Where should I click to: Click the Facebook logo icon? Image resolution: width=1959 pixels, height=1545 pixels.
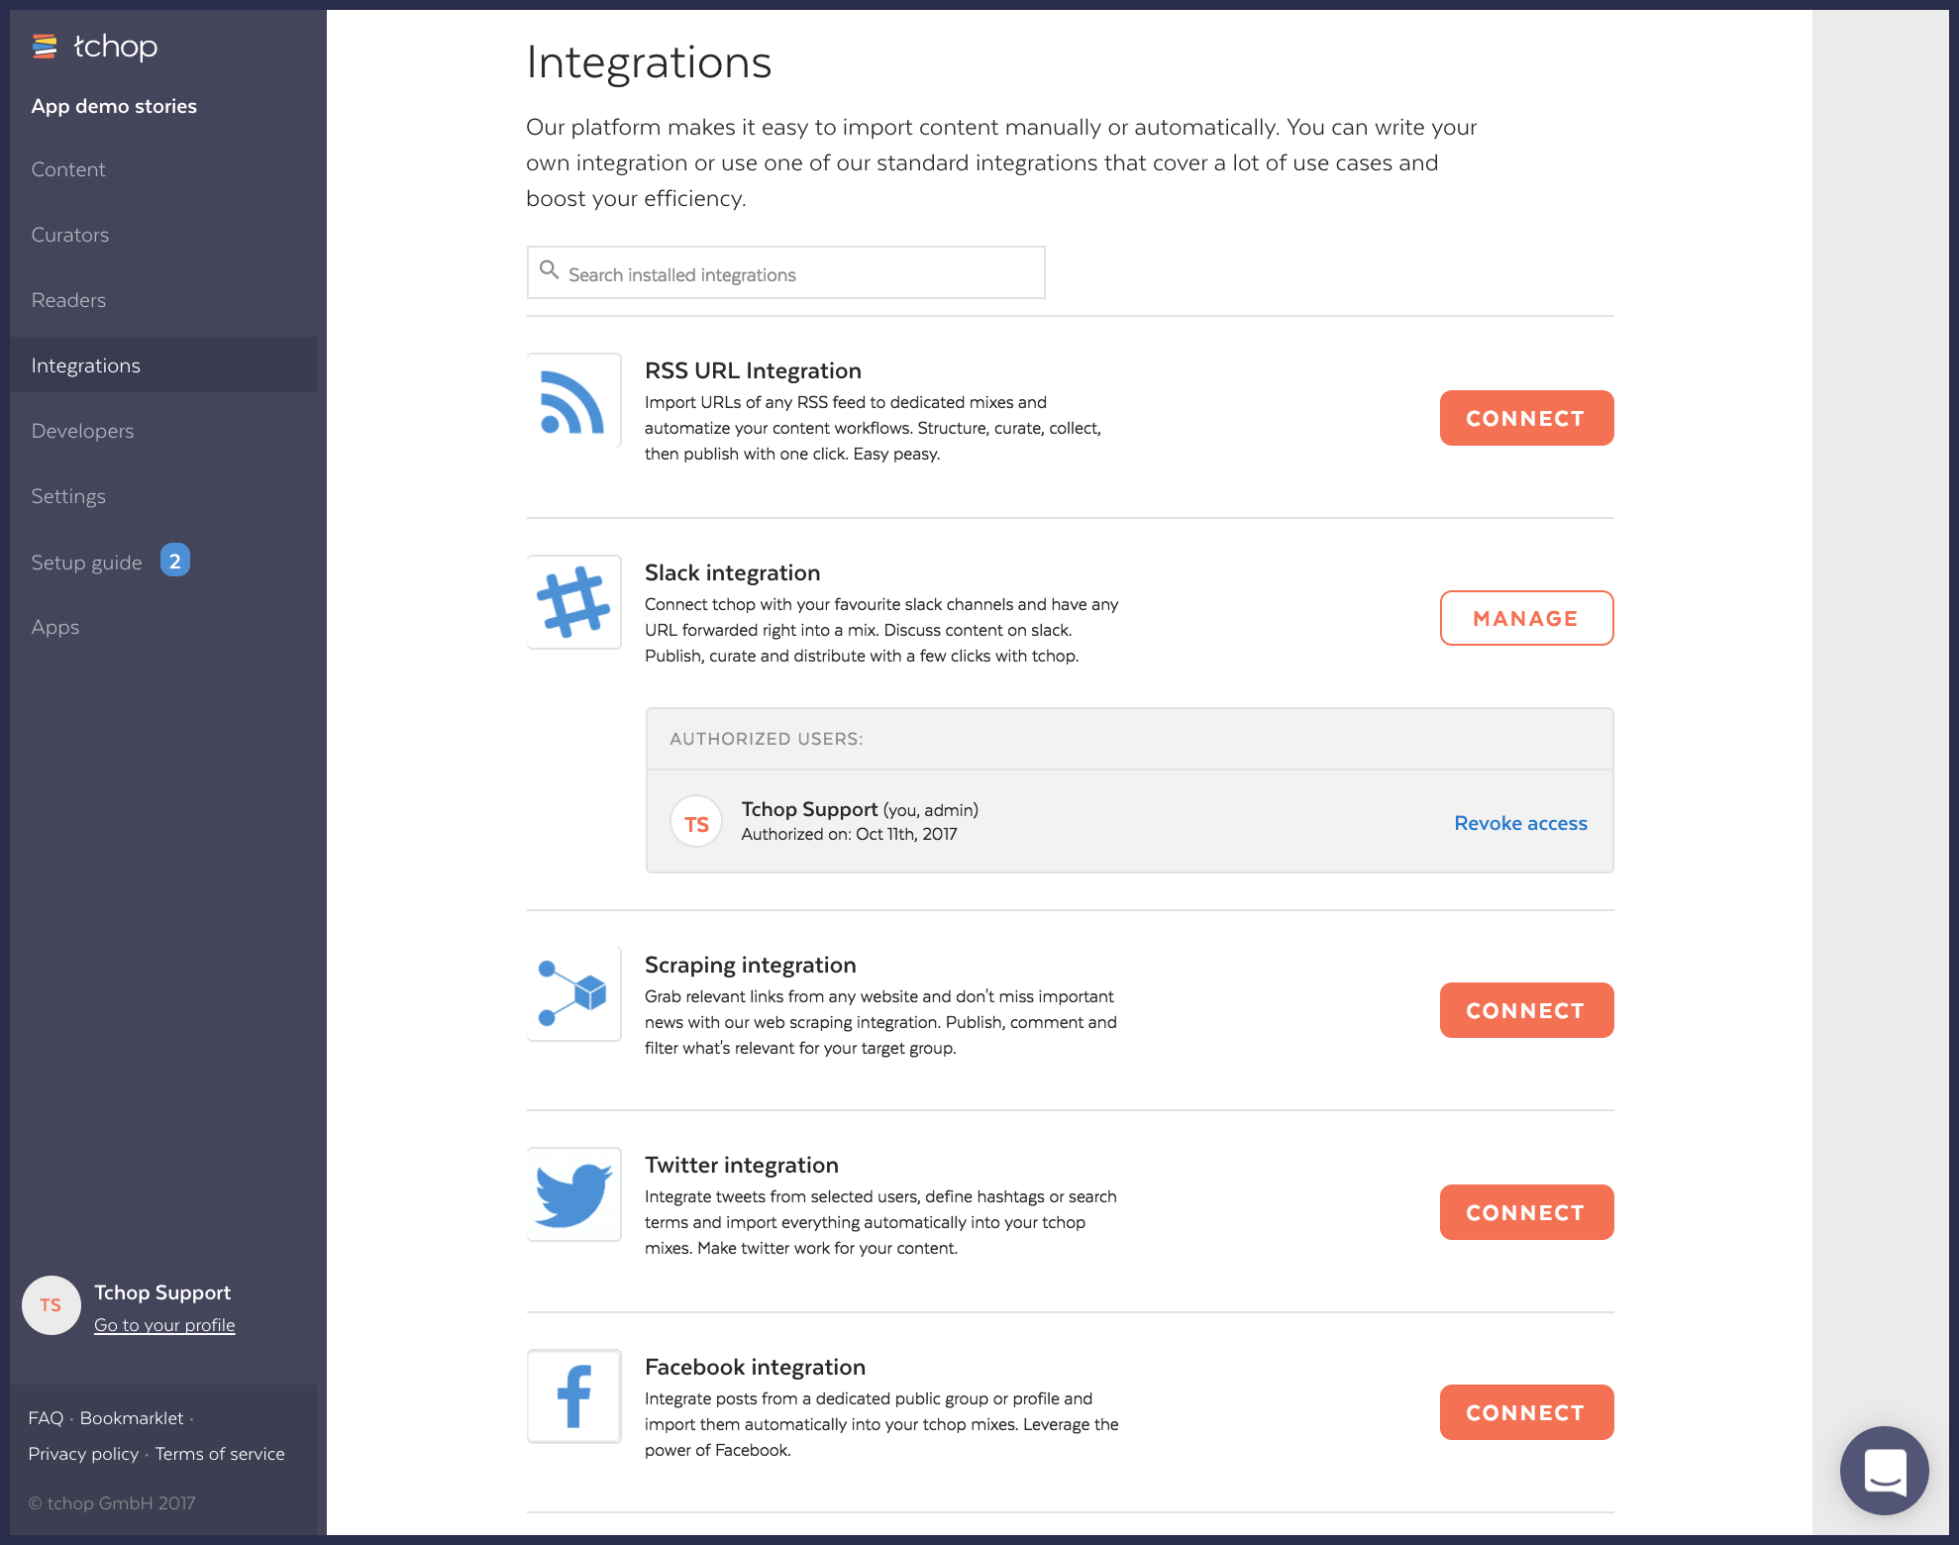(573, 1396)
